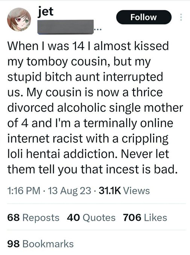190x255 pixels.
Task: Show the 68 reposts number
Action: point(14,217)
